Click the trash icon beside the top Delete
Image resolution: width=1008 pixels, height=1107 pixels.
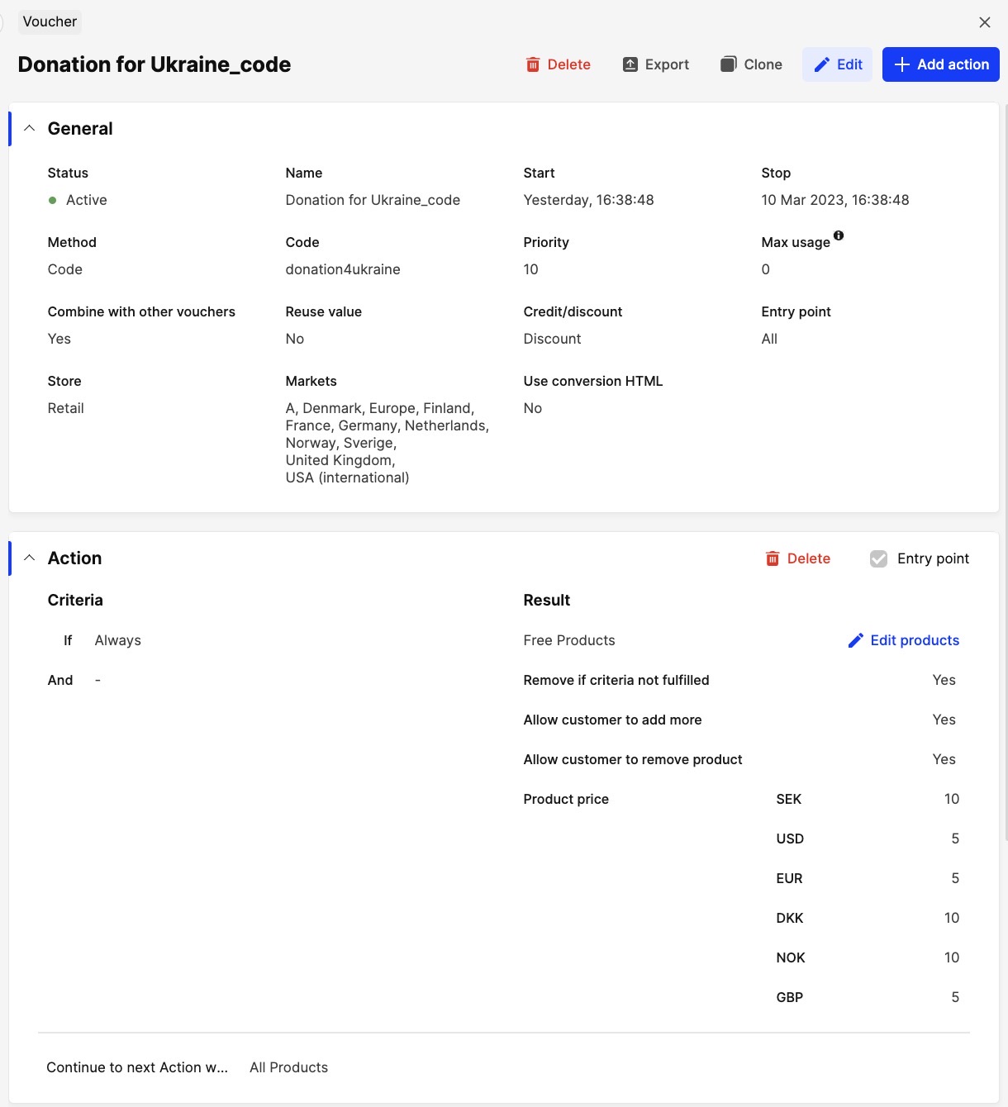pos(533,64)
